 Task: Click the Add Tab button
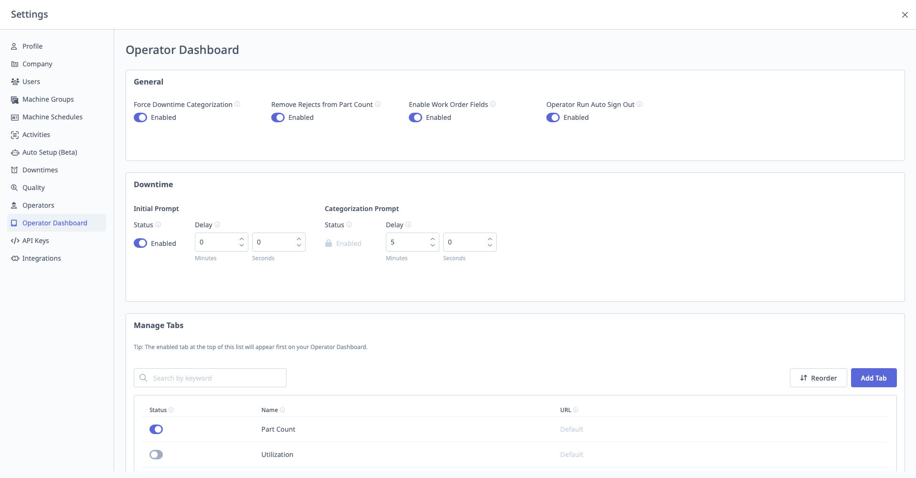[x=873, y=377]
